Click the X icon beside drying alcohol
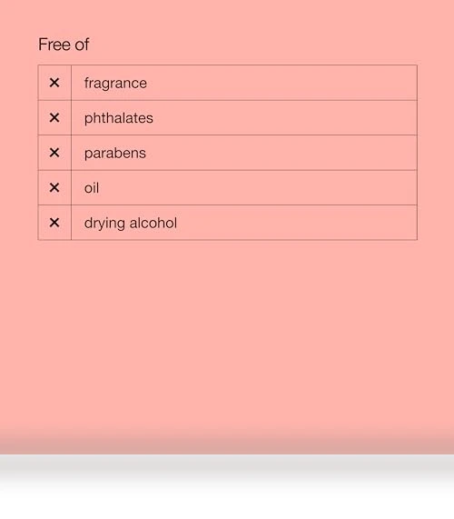Screen dimensions: 454x519 click(x=54, y=223)
